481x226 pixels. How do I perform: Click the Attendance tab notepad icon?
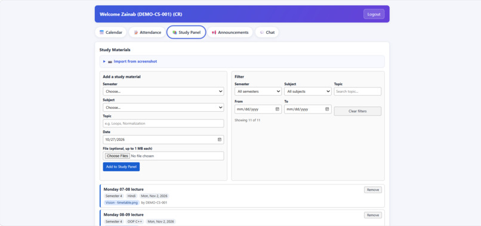tap(136, 33)
